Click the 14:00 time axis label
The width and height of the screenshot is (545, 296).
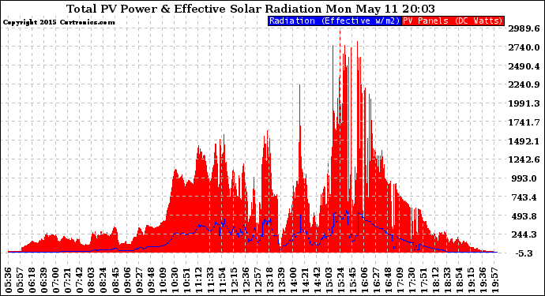click(293, 279)
